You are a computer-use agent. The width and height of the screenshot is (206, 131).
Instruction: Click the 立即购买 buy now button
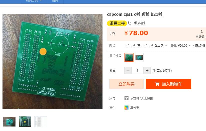pos(126,84)
